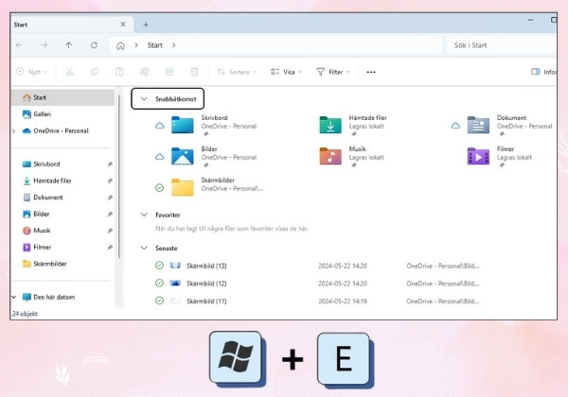The height and width of the screenshot is (397, 568).
Task: Expand OneDrive - Personal in sidebar
Action: point(14,130)
